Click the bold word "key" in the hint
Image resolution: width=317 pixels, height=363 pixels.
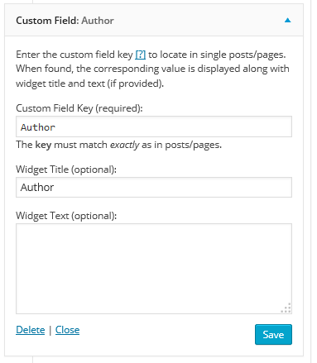point(43,145)
